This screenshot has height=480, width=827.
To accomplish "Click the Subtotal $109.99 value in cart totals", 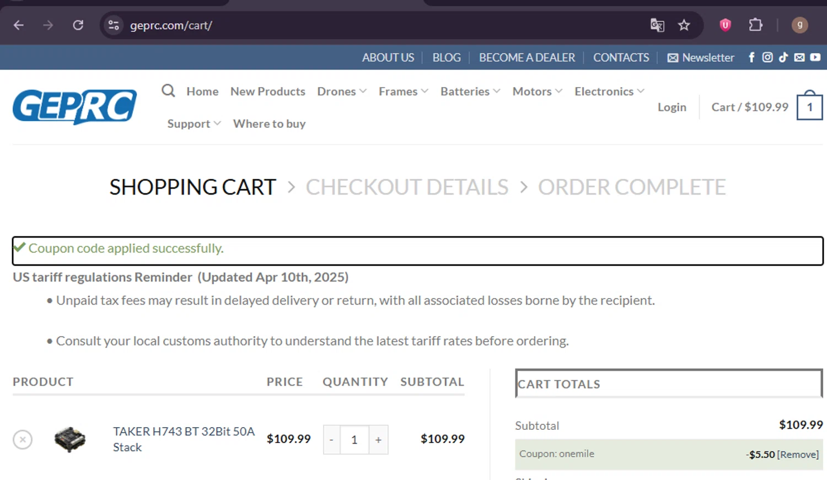I will point(801,425).
